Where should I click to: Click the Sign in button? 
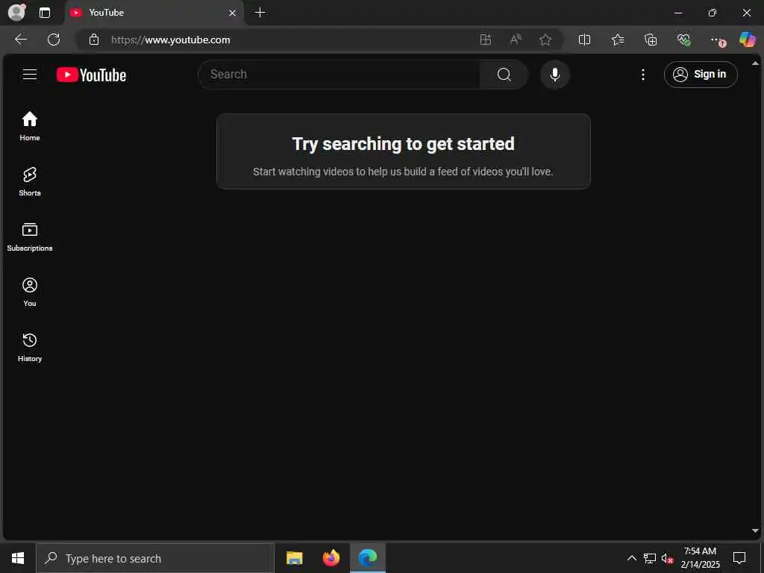point(700,75)
